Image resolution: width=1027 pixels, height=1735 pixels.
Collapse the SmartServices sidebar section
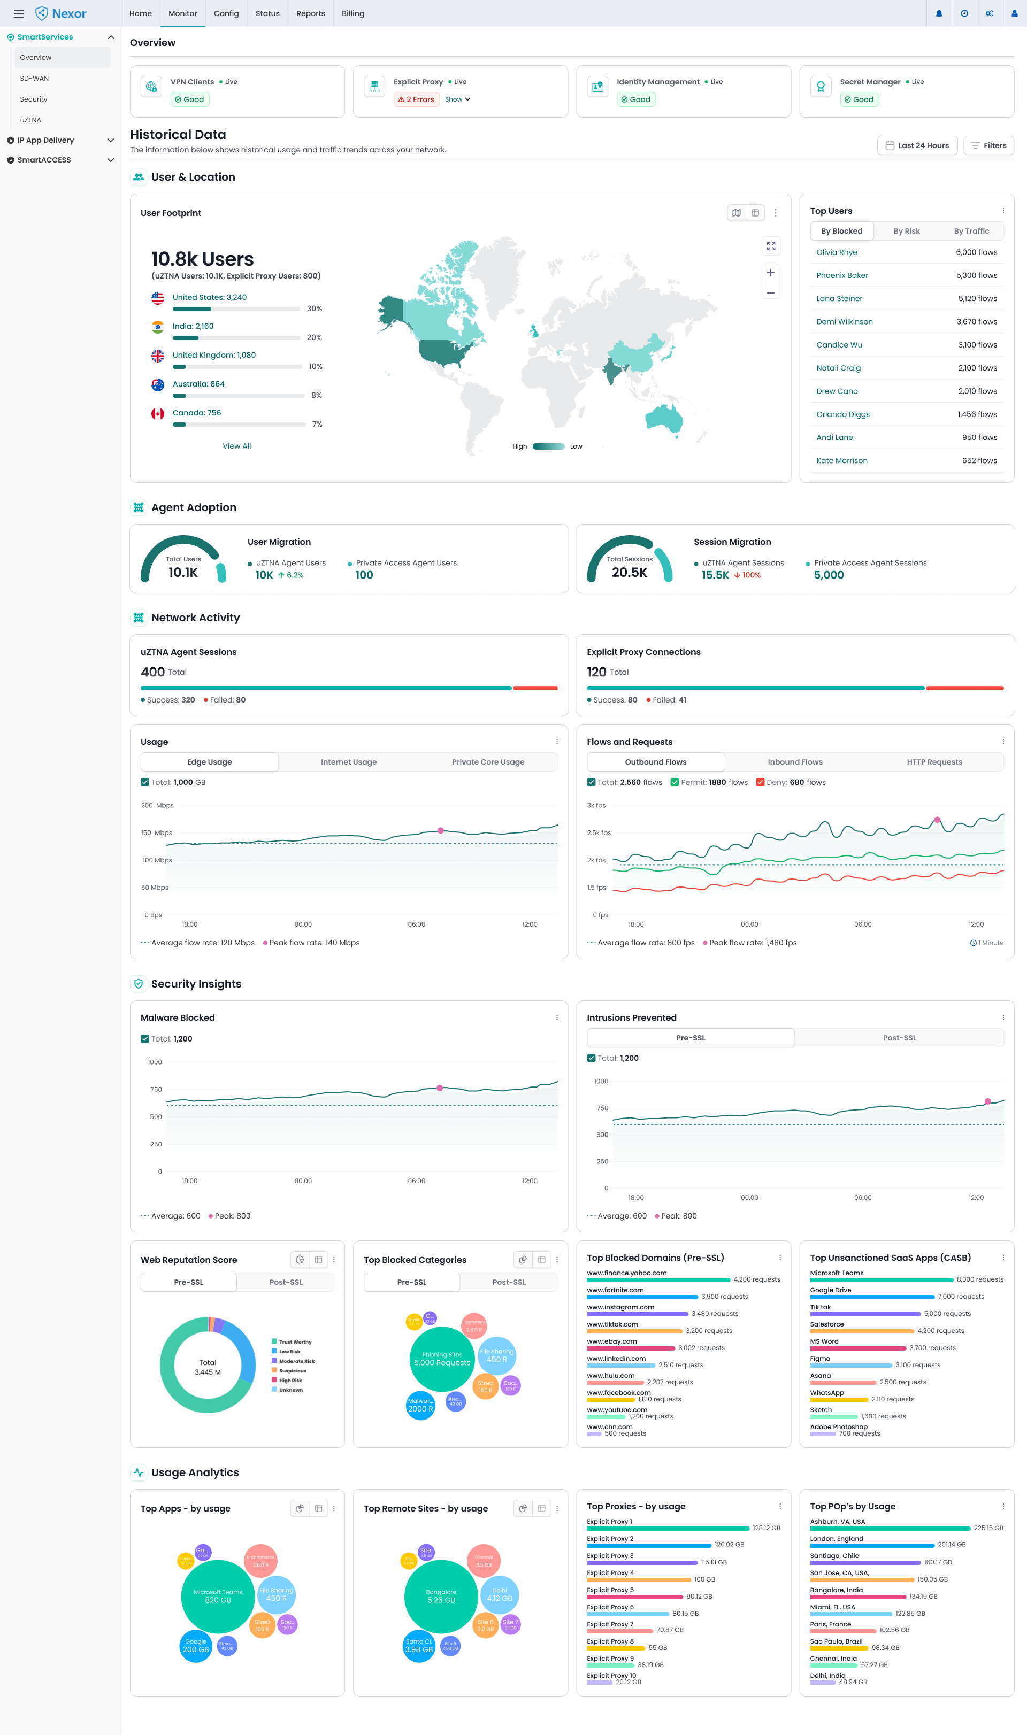(110, 37)
